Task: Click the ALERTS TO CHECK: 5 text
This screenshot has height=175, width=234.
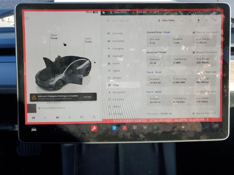Action: coord(192,120)
